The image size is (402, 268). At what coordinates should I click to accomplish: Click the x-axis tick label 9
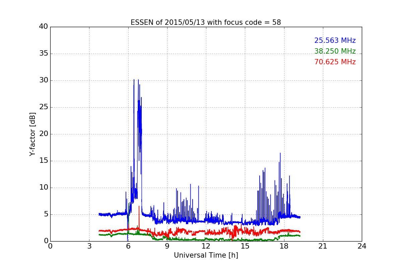[167, 246]
